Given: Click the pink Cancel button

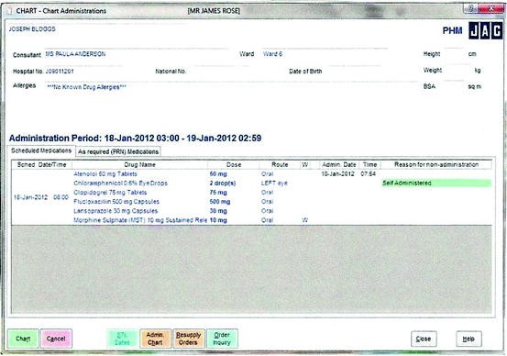Looking at the screenshot, I should 56,339.
